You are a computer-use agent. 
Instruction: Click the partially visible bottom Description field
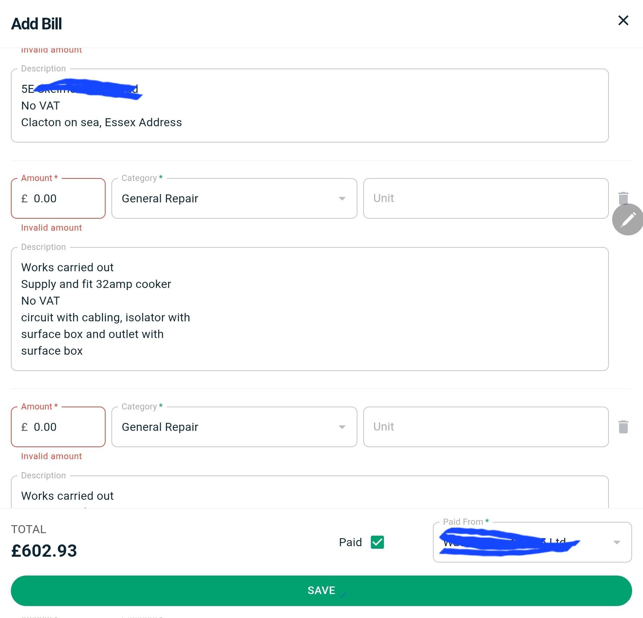point(309,495)
